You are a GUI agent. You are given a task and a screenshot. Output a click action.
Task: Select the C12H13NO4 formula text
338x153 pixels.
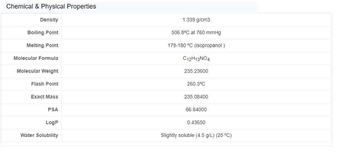point(196,58)
